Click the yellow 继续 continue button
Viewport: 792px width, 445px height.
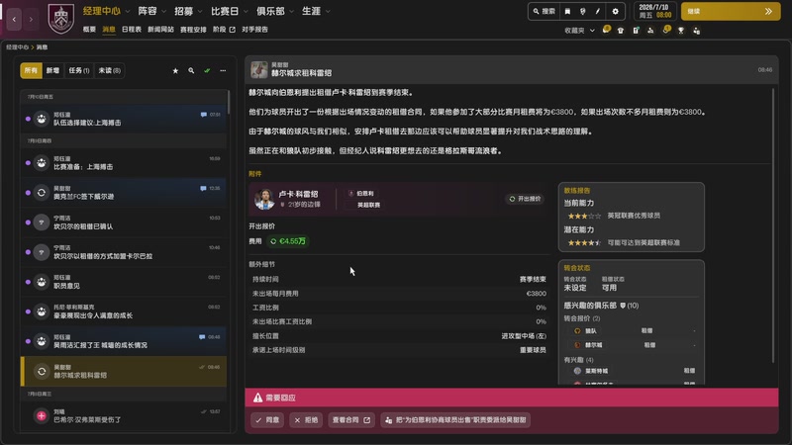pos(731,11)
